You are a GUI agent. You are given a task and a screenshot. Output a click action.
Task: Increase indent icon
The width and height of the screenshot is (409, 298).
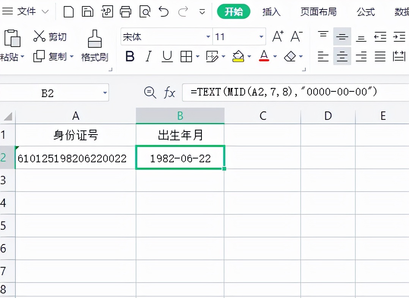pyautogui.click(x=399, y=36)
